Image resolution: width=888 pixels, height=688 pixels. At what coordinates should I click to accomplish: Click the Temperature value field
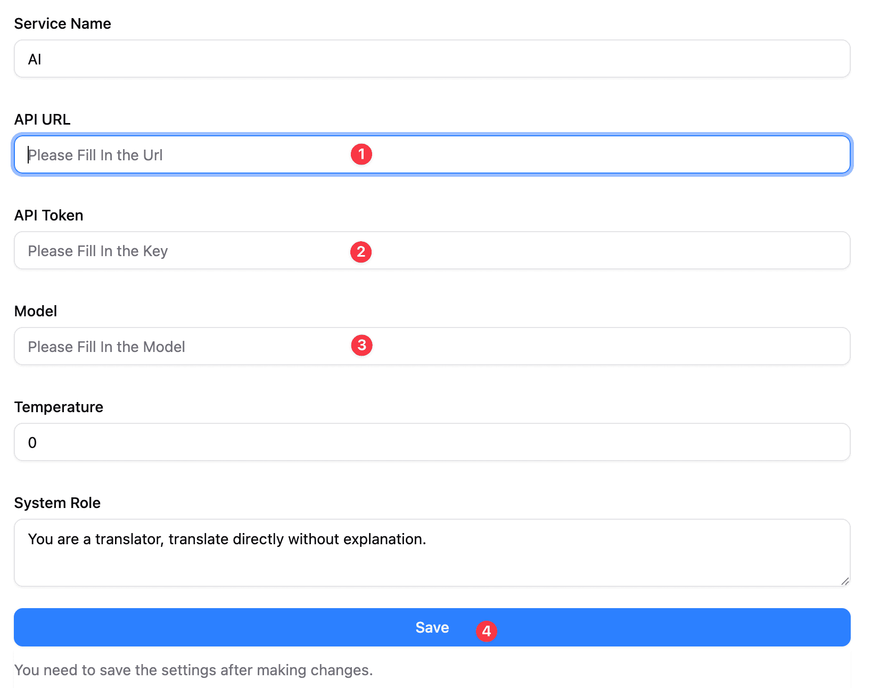tap(431, 443)
